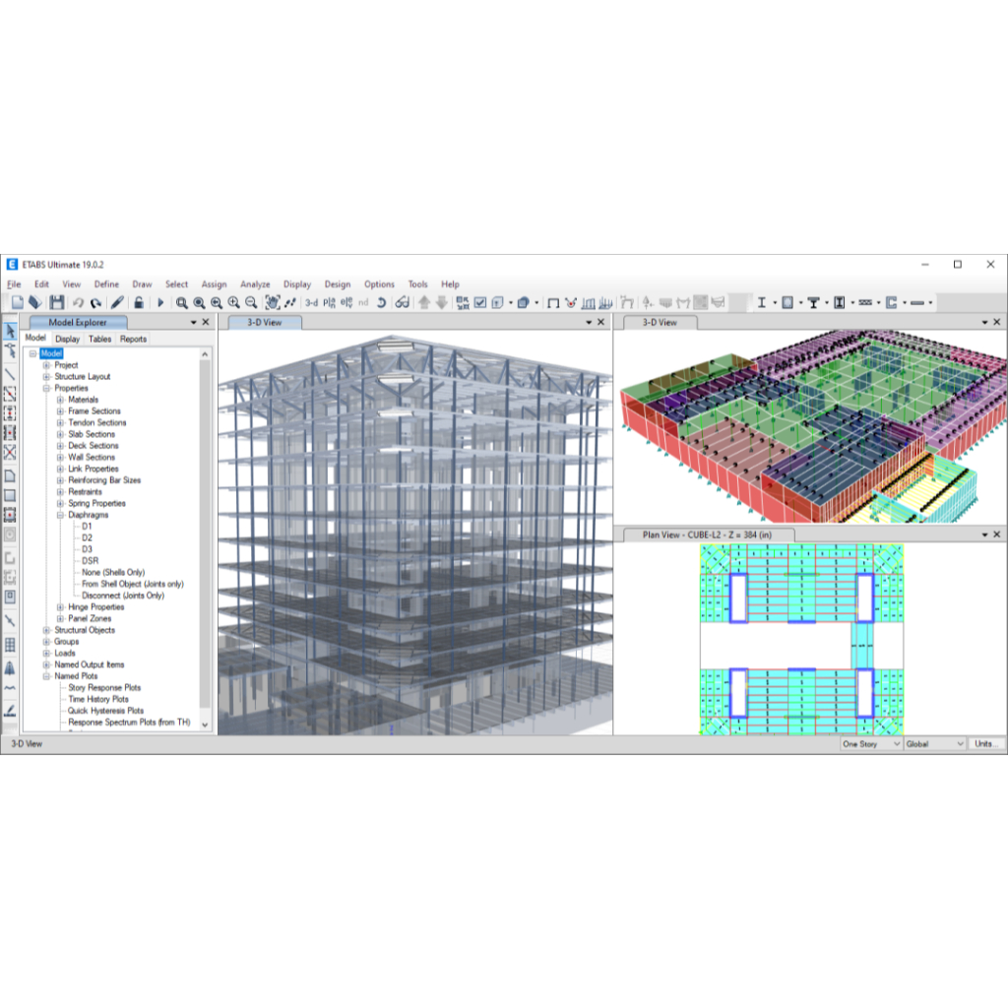
Task: Collapse the Diaphragms tree node
Action: [60, 515]
